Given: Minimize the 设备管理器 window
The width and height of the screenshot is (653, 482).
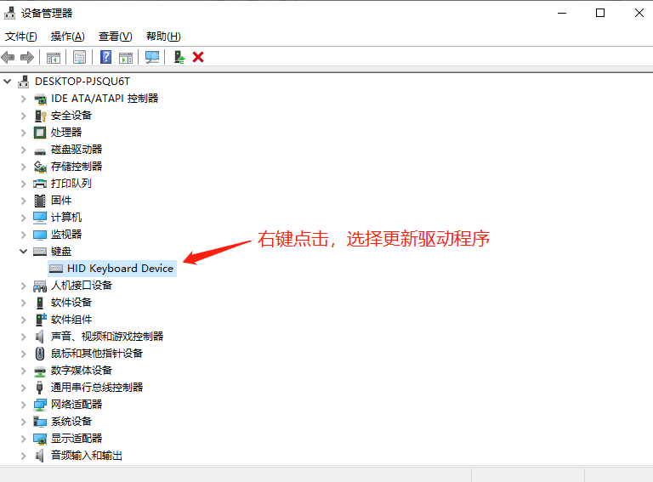Looking at the screenshot, I should [x=562, y=13].
